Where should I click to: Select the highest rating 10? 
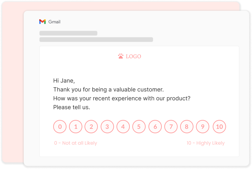[x=219, y=127]
